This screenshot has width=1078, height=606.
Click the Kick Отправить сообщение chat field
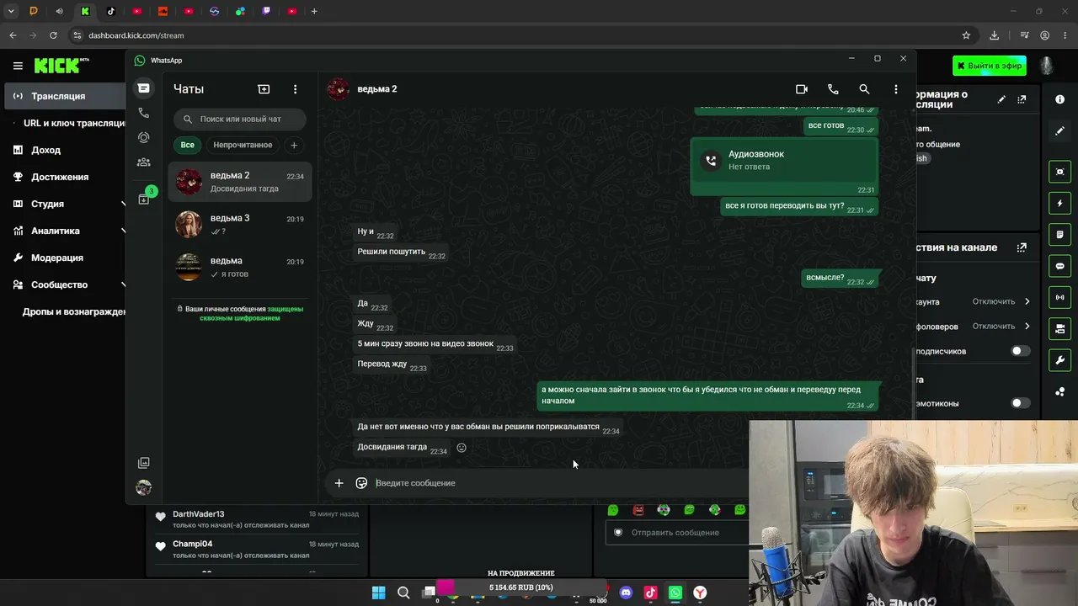678,532
